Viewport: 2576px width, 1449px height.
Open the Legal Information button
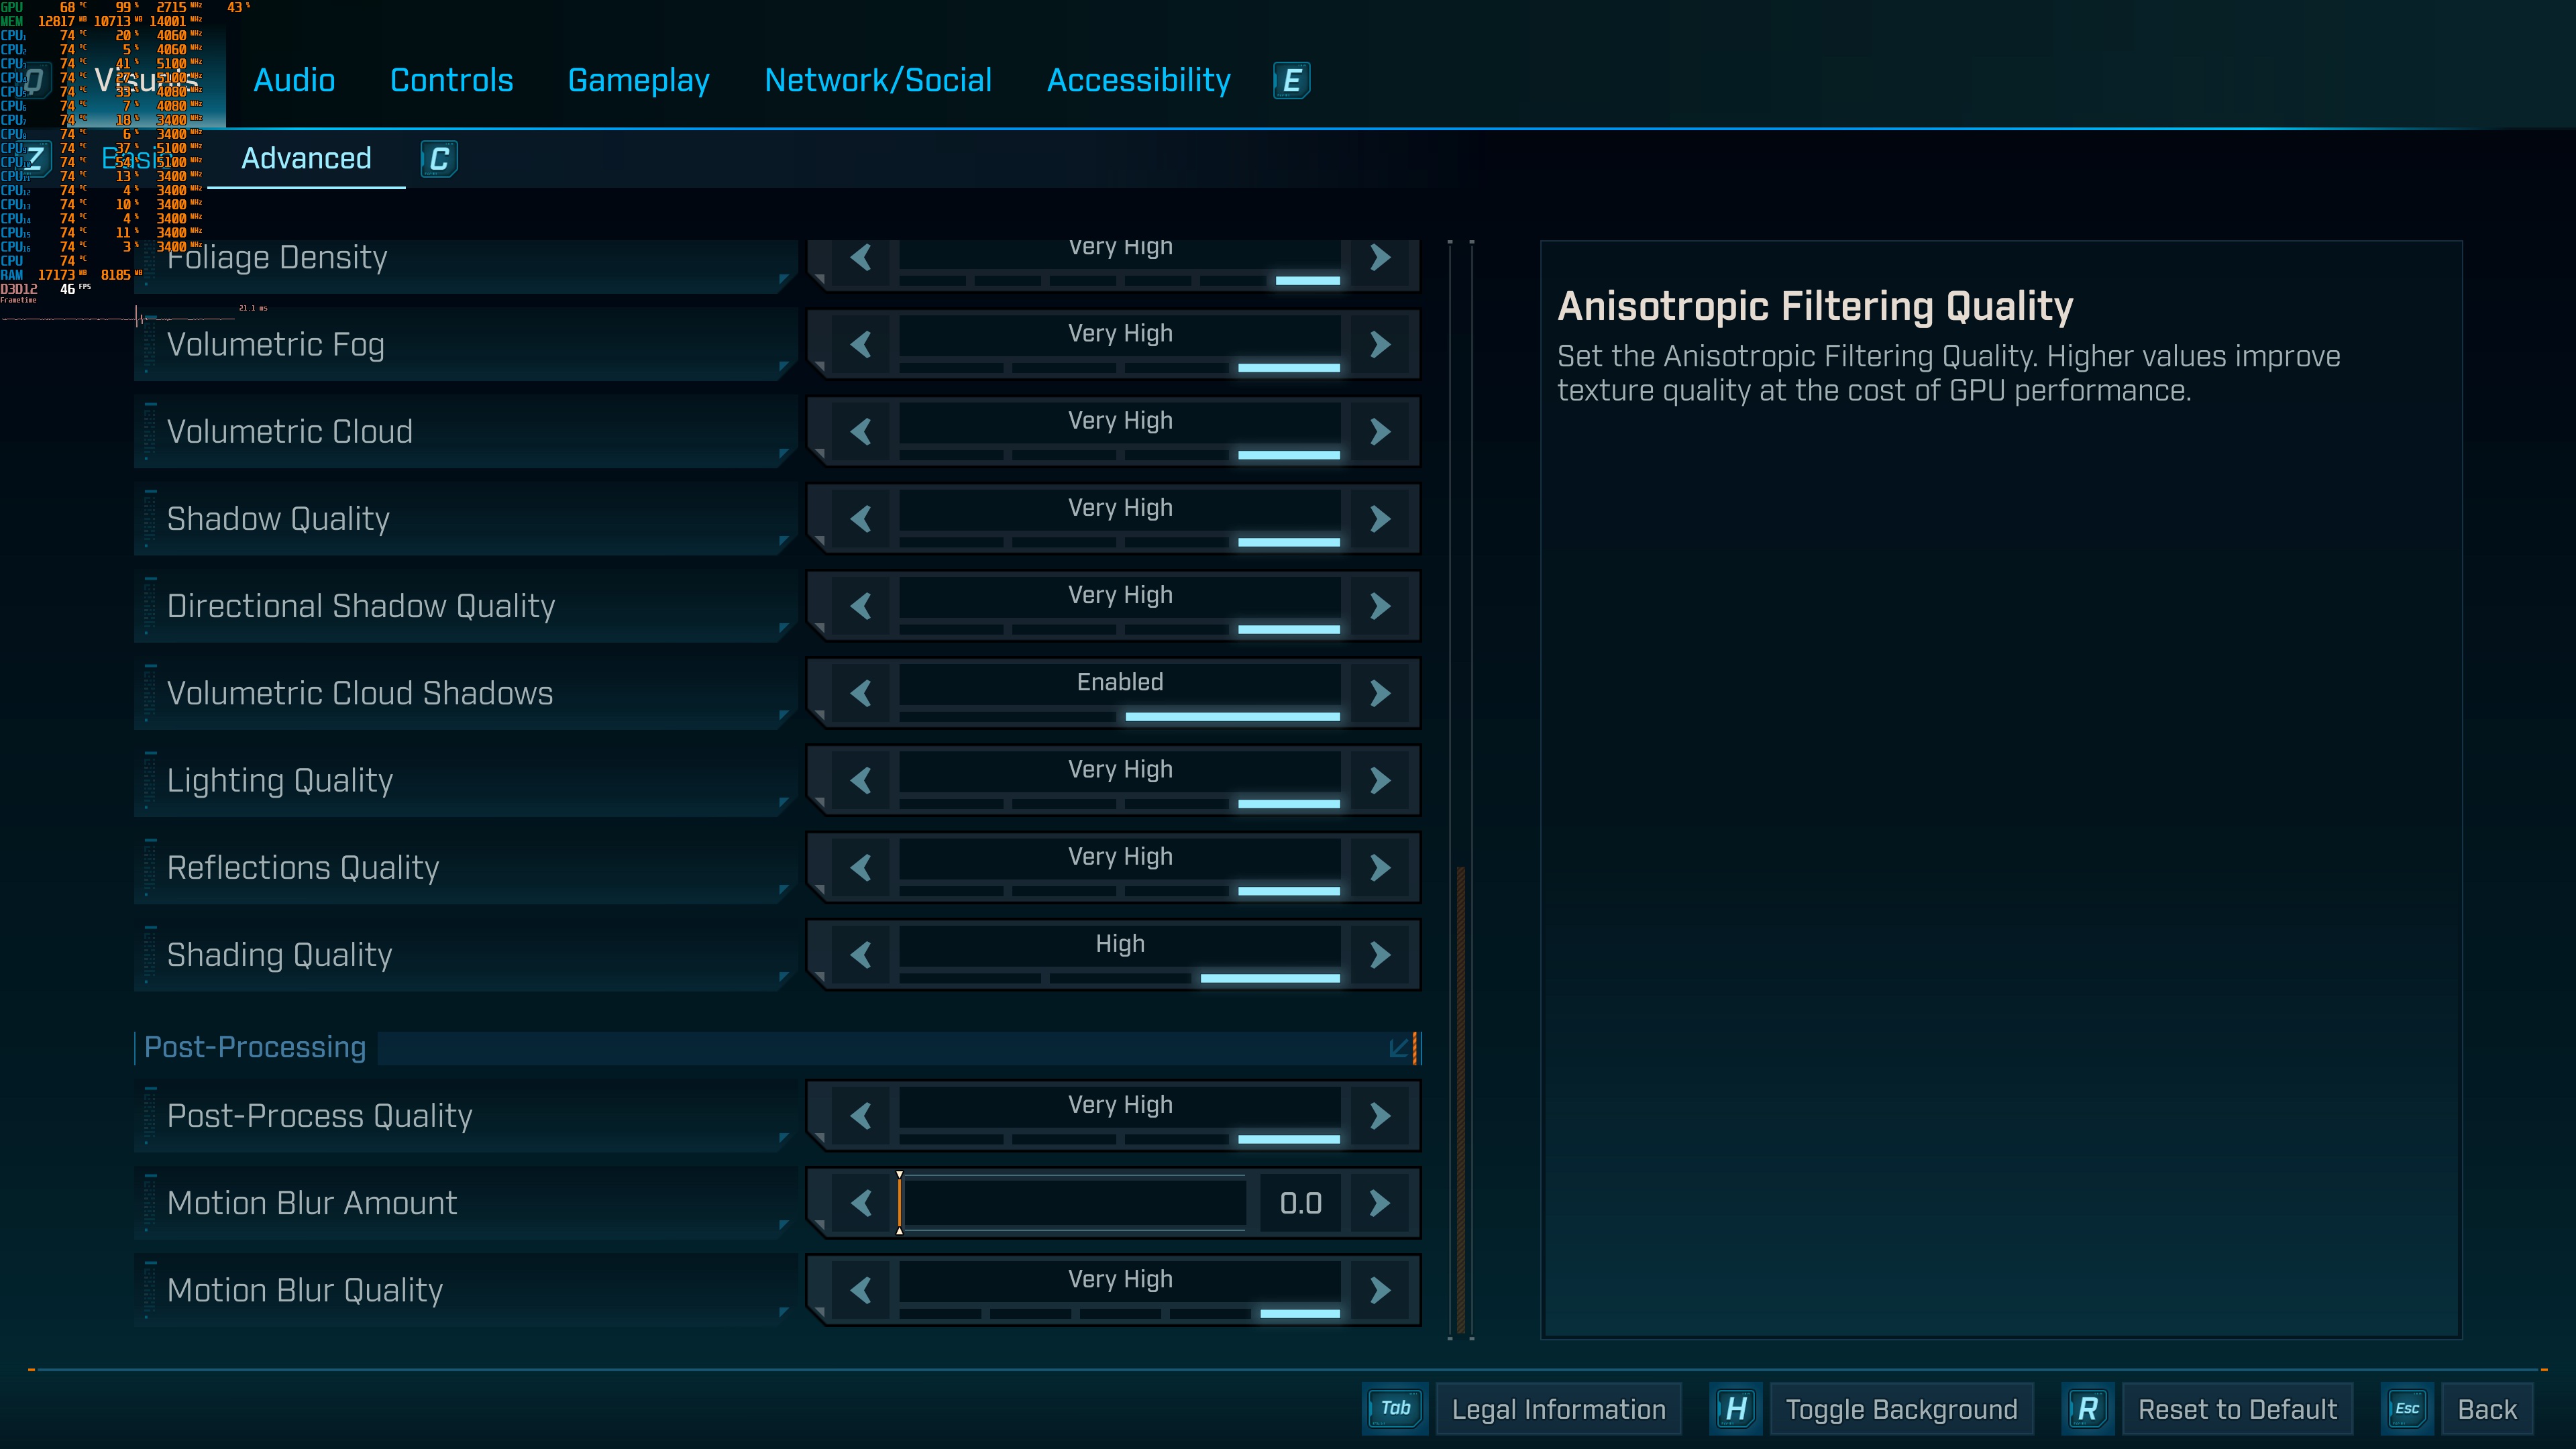(x=1558, y=1409)
